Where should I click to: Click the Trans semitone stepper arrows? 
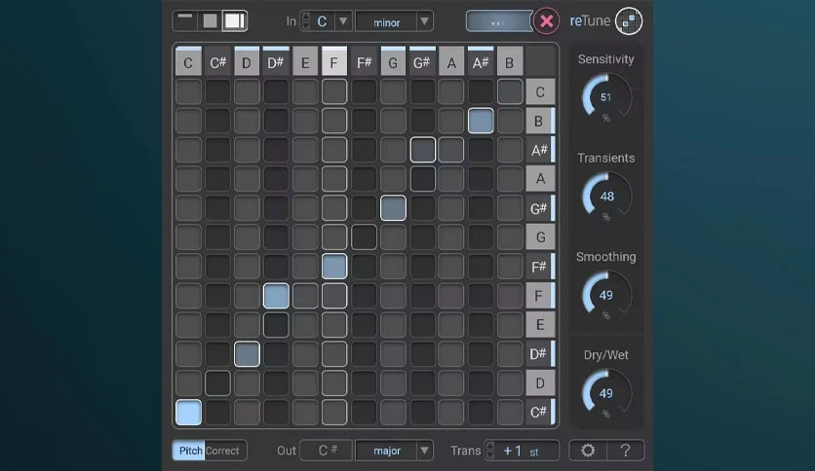[x=489, y=451]
